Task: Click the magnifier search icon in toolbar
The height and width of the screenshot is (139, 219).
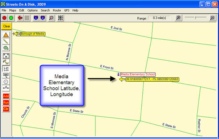Action: (52, 18)
